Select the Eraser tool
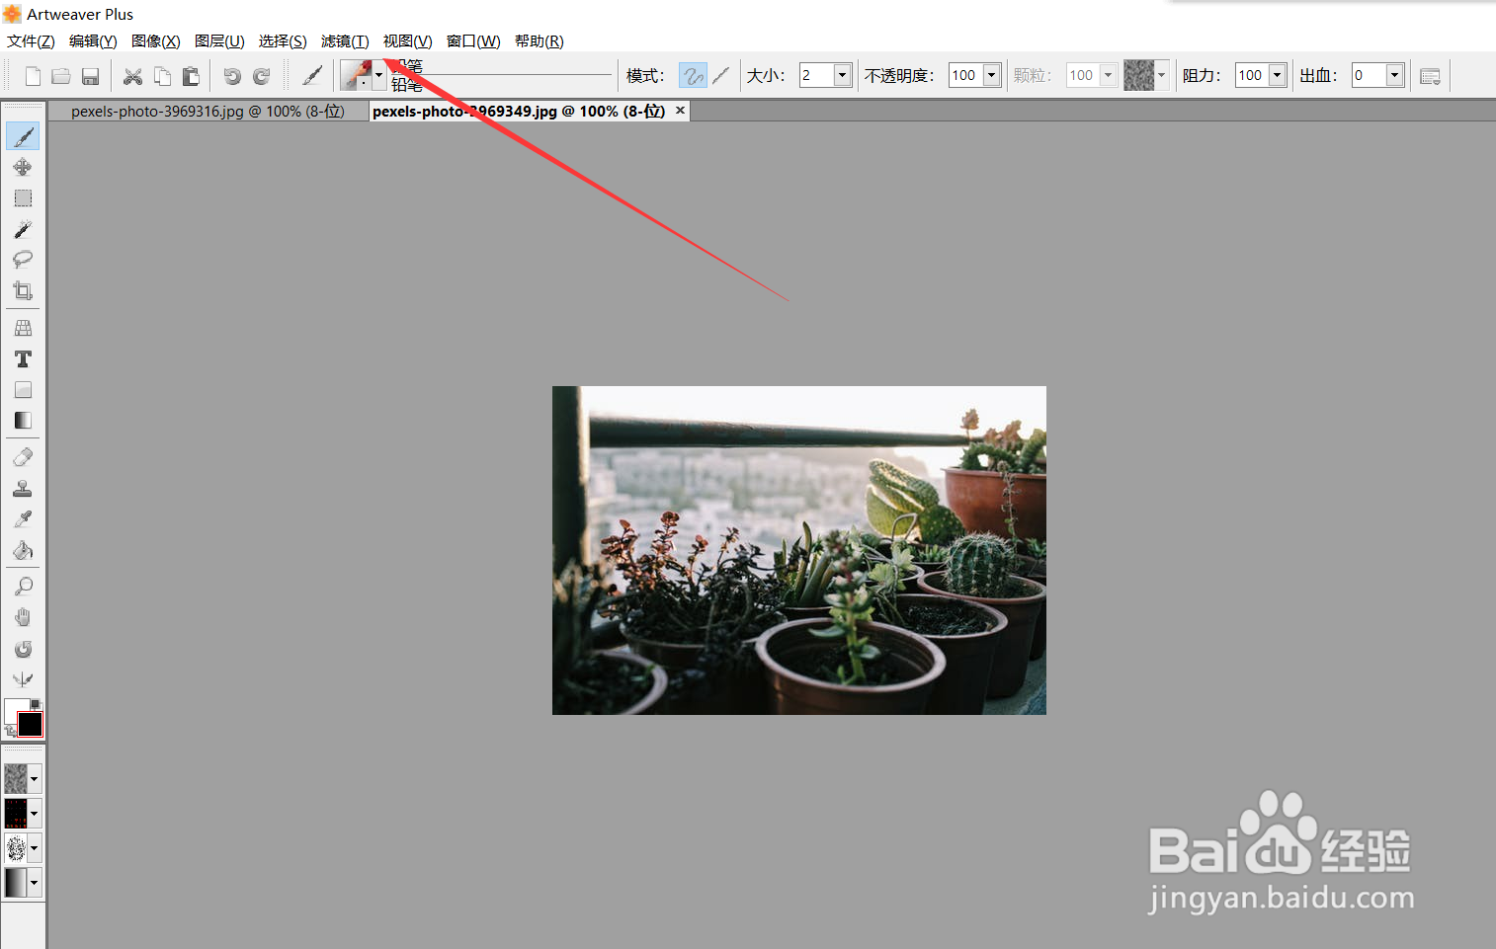1496x949 pixels. point(23,457)
